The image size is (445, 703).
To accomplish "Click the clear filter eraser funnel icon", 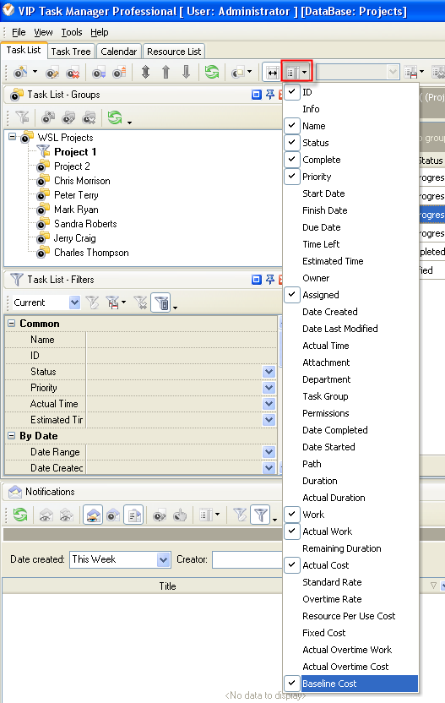I will click(93, 302).
